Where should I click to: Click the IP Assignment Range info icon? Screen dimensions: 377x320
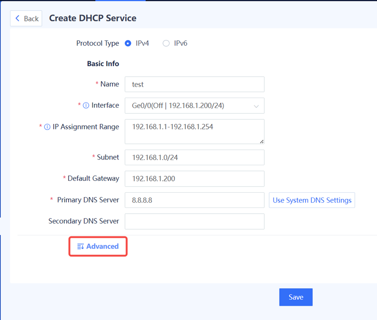click(47, 127)
